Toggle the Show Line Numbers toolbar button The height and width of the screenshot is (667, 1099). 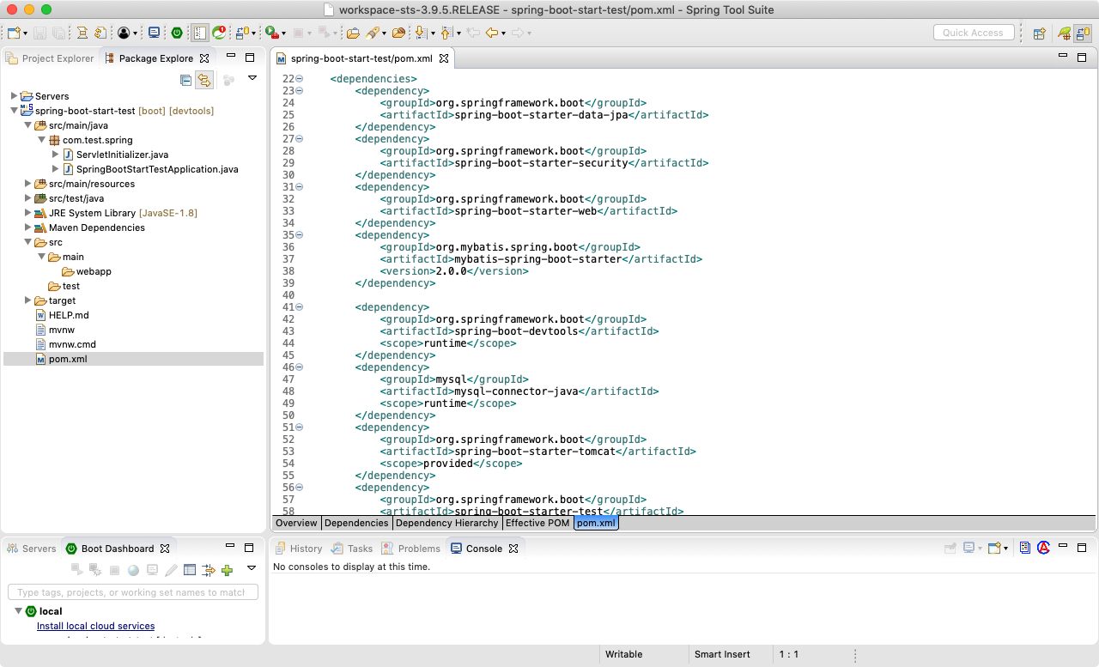199,33
